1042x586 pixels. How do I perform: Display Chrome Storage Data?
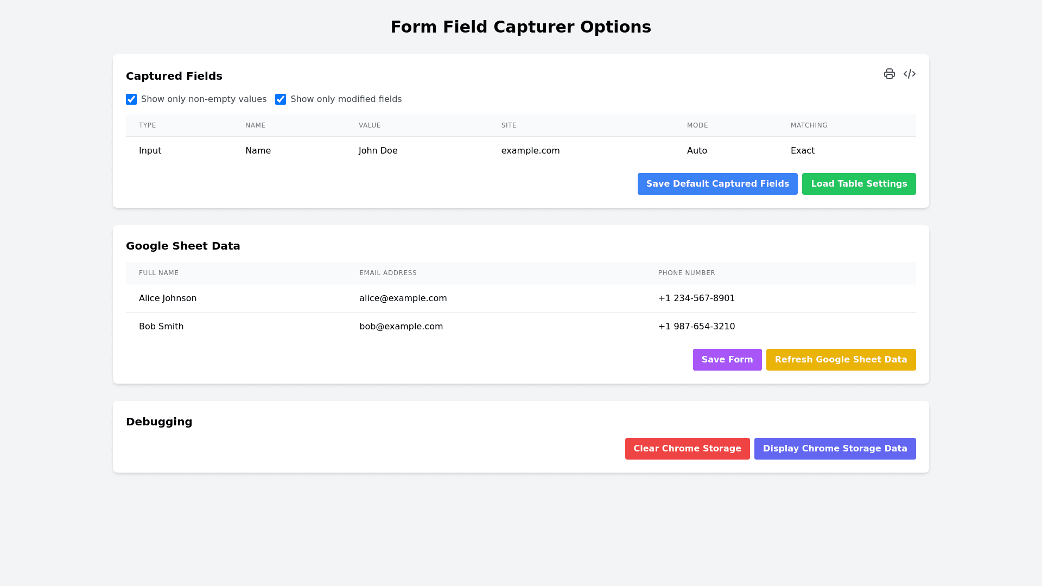click(835, 449)
